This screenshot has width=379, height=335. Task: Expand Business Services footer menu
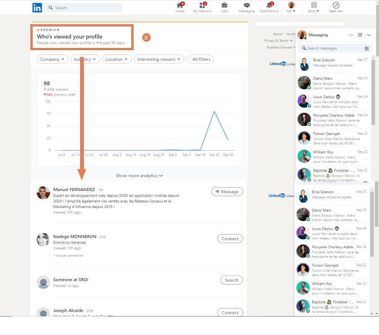click(x=281, y=47)
